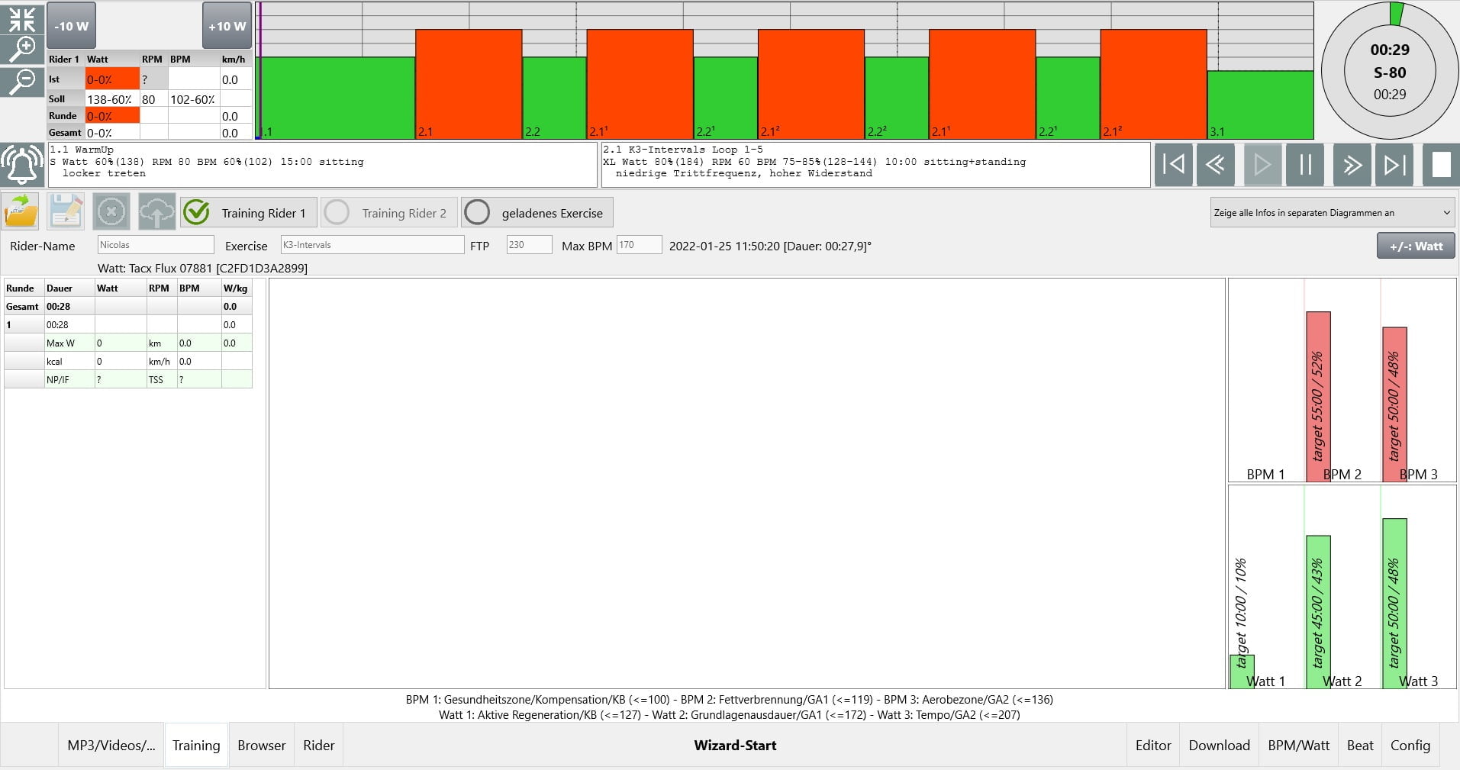
Task: Click the +/-: Watt button
Action: [1416, 246]
